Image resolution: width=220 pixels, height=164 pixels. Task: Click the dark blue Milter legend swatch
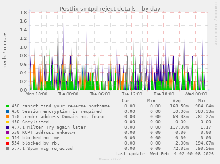[8, 127]
